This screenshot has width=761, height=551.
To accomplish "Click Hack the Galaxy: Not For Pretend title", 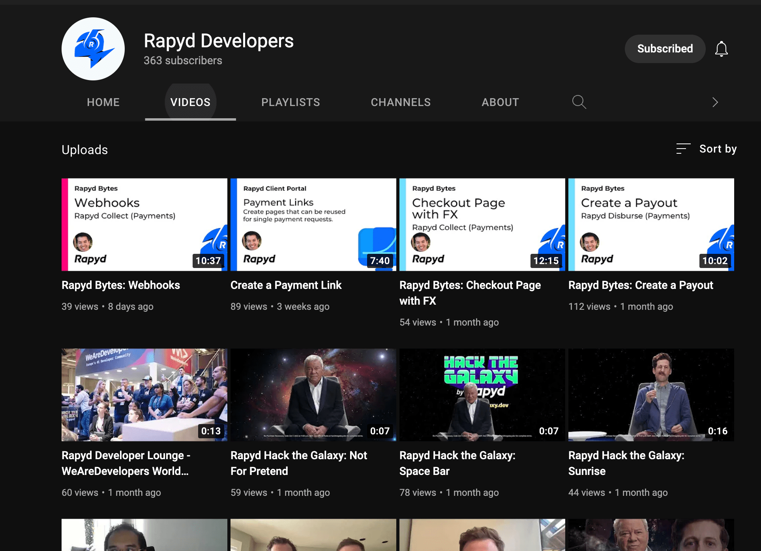I will 298,463.
